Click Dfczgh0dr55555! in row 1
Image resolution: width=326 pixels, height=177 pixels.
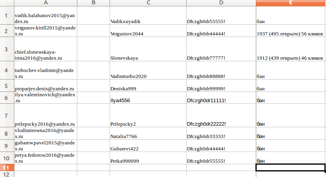(x=221, y=16)
